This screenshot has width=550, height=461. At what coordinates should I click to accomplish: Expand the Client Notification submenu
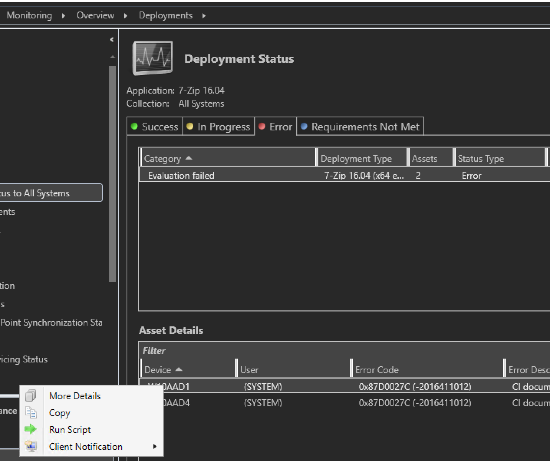coord(155,446)
